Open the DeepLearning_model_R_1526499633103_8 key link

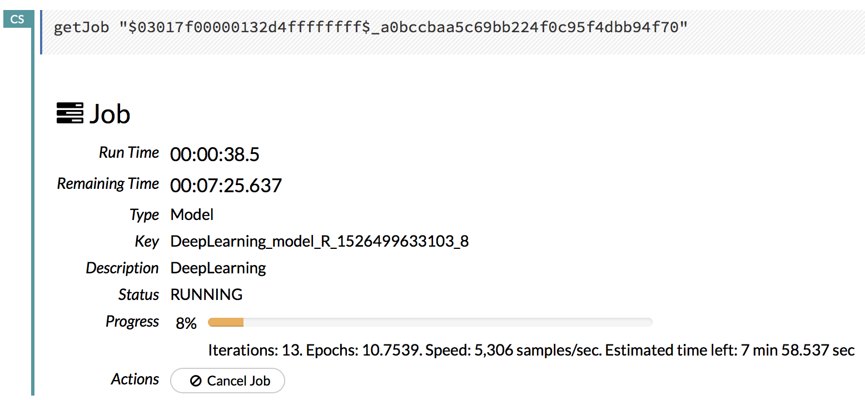[319, 242]
